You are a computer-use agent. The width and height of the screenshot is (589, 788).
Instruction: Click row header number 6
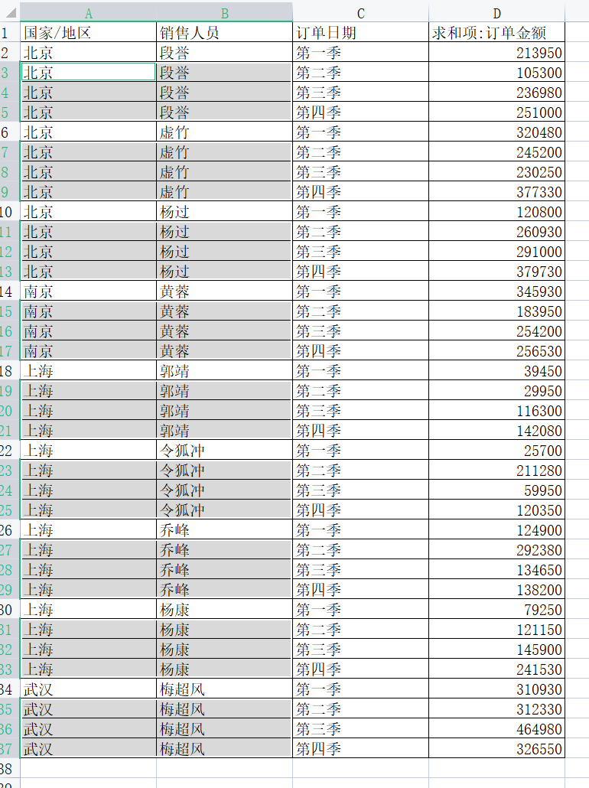(9, 132)
